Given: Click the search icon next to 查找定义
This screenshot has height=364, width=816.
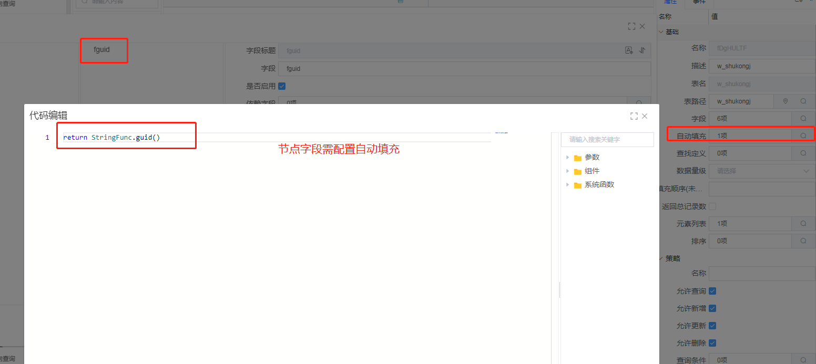Looking at the screenshot, I should tap(803, 153).
